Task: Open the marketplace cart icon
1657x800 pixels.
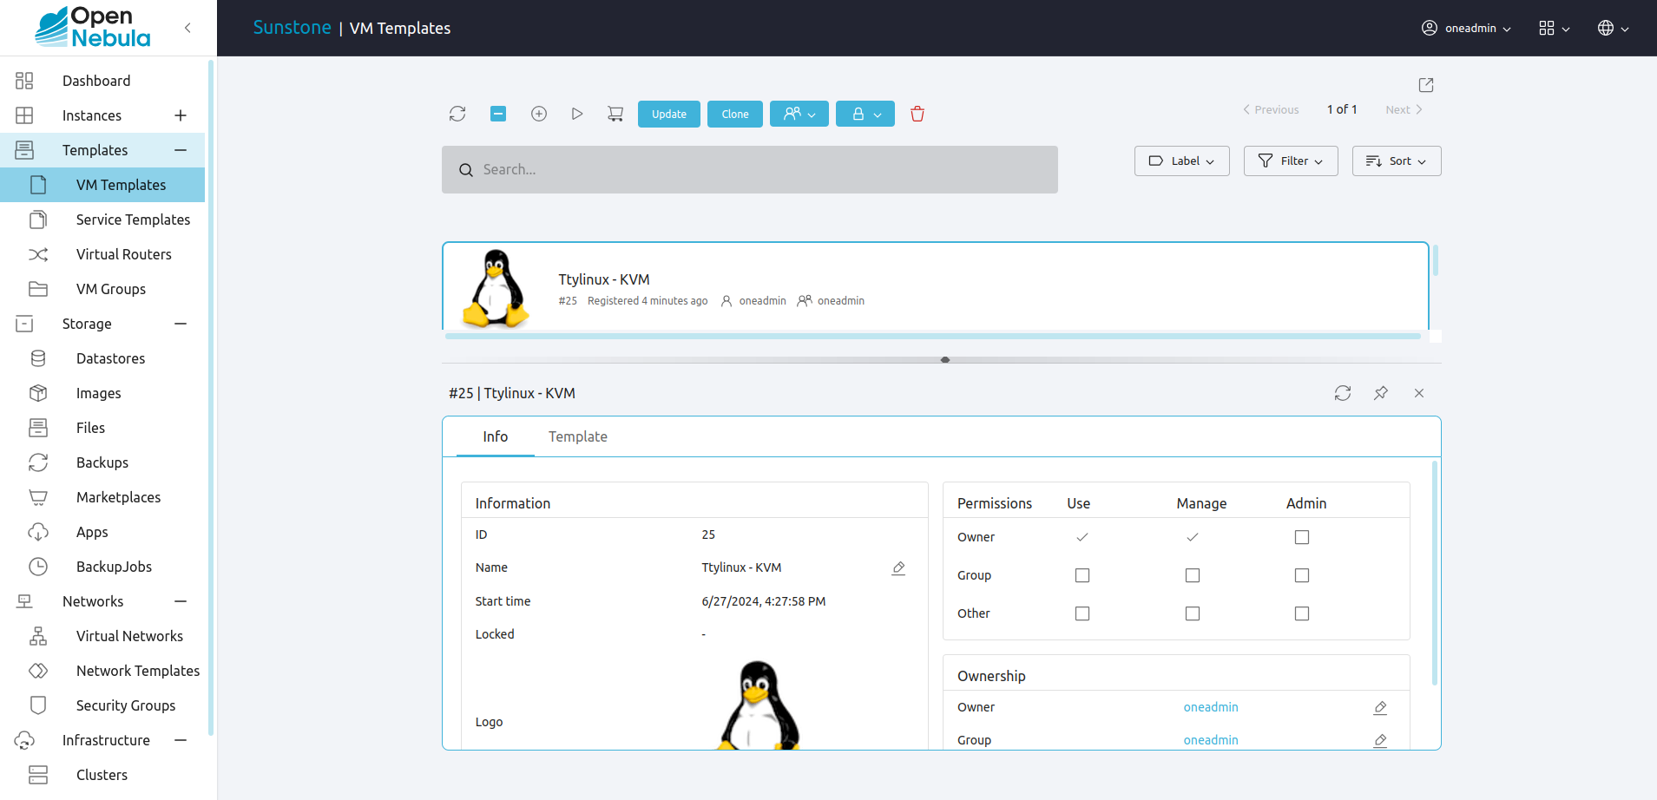Action: point(615,114)
